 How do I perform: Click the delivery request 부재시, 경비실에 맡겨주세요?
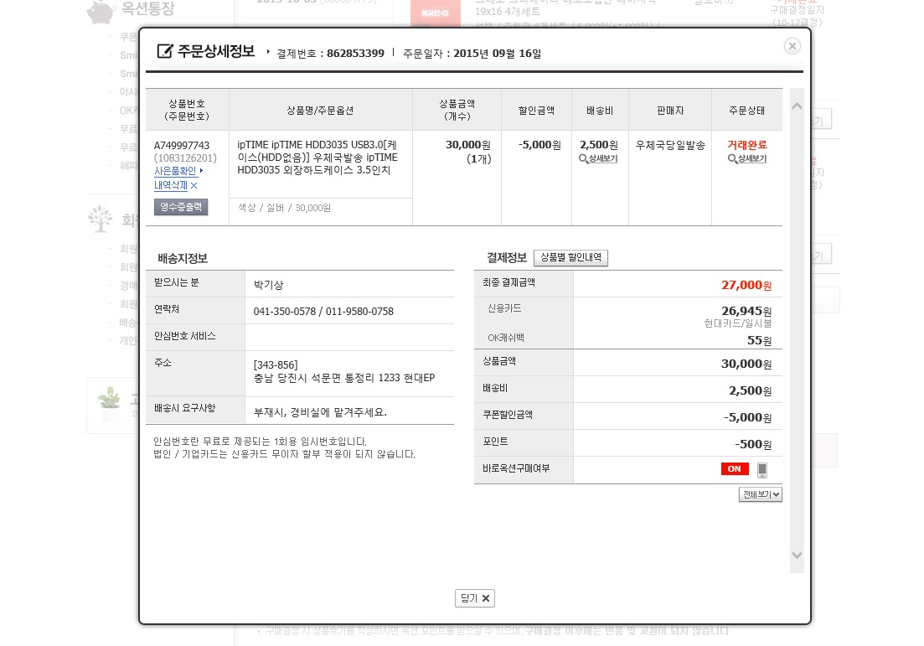[320, 412]
